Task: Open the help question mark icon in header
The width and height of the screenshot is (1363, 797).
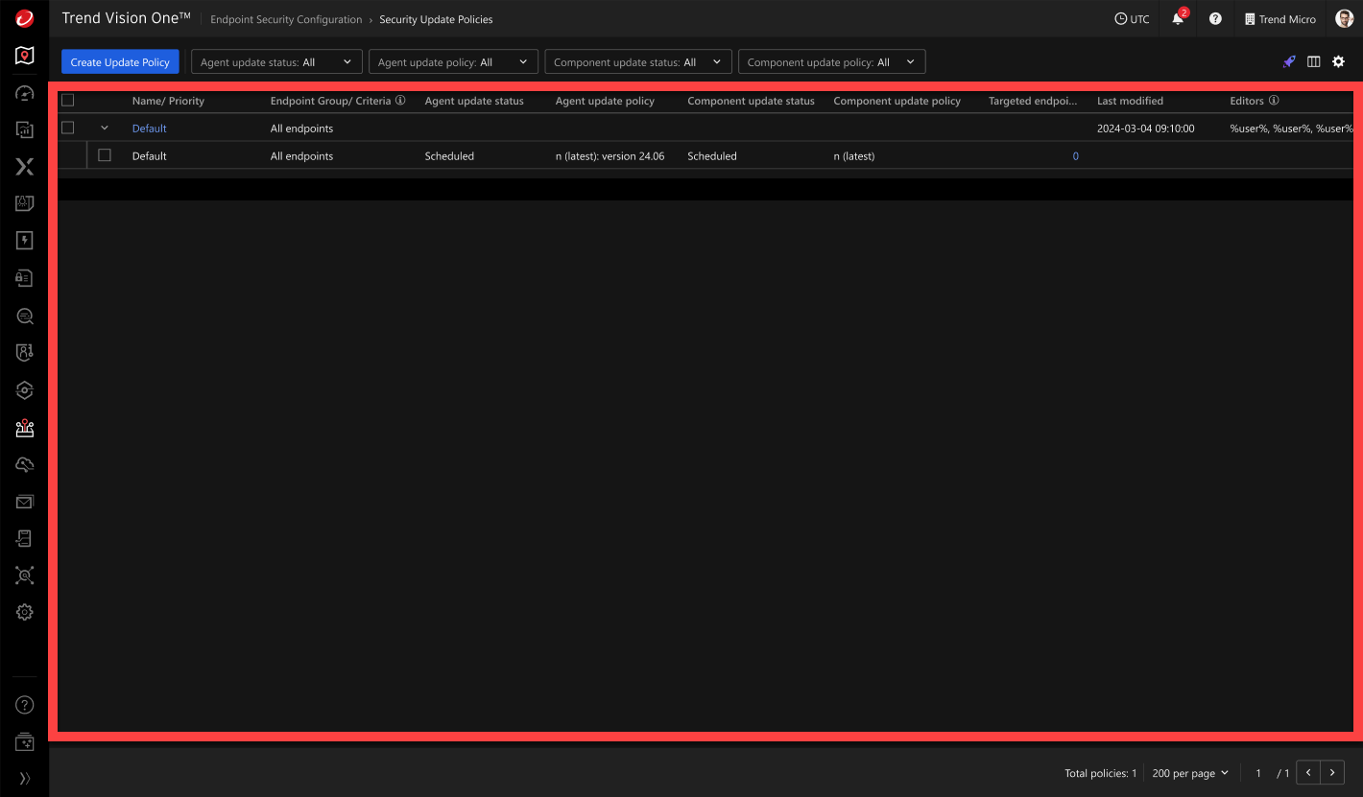Action: tap(1215, 19)
